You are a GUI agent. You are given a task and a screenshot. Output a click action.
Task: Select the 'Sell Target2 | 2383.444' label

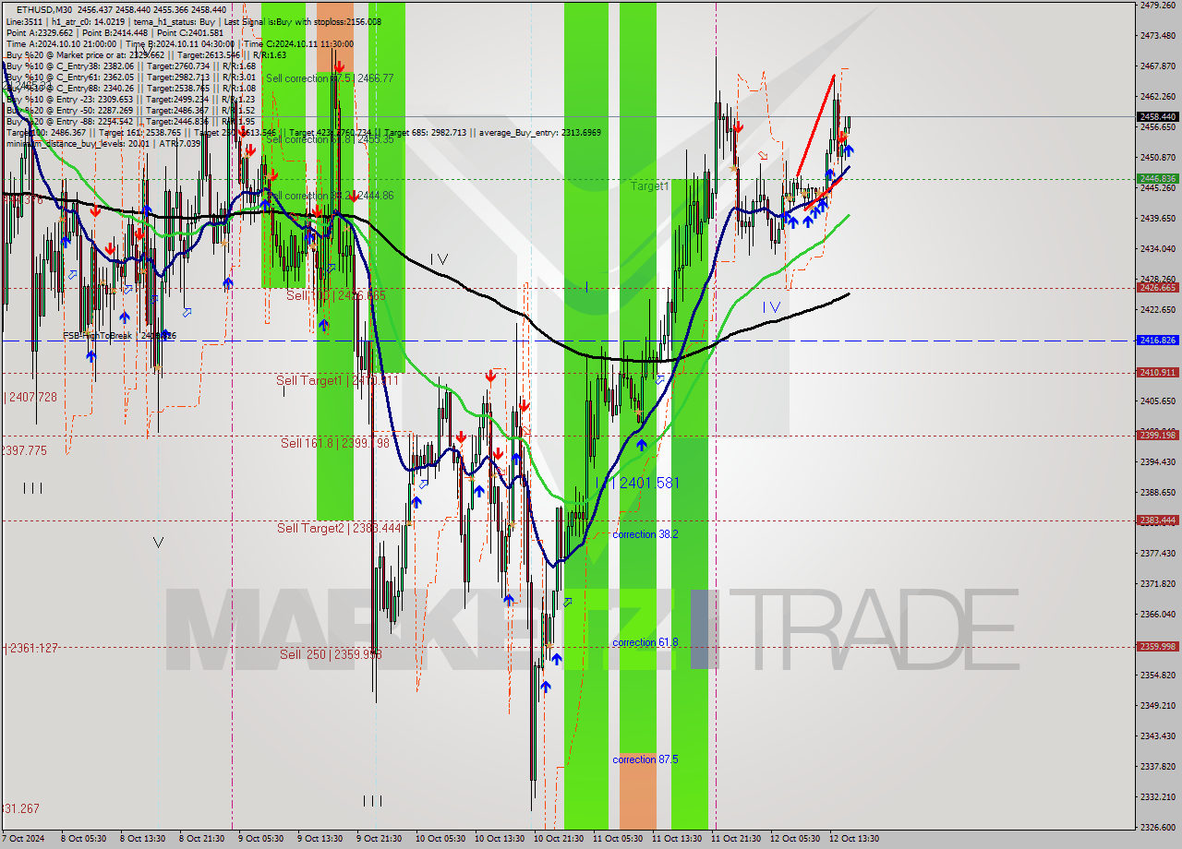[x=339, y=528]
